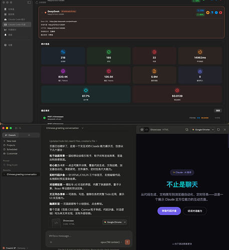Screen dimensions: 229x250
Task: Click the vertical scrollbar in the preview pane
Action: coord(228,141)
